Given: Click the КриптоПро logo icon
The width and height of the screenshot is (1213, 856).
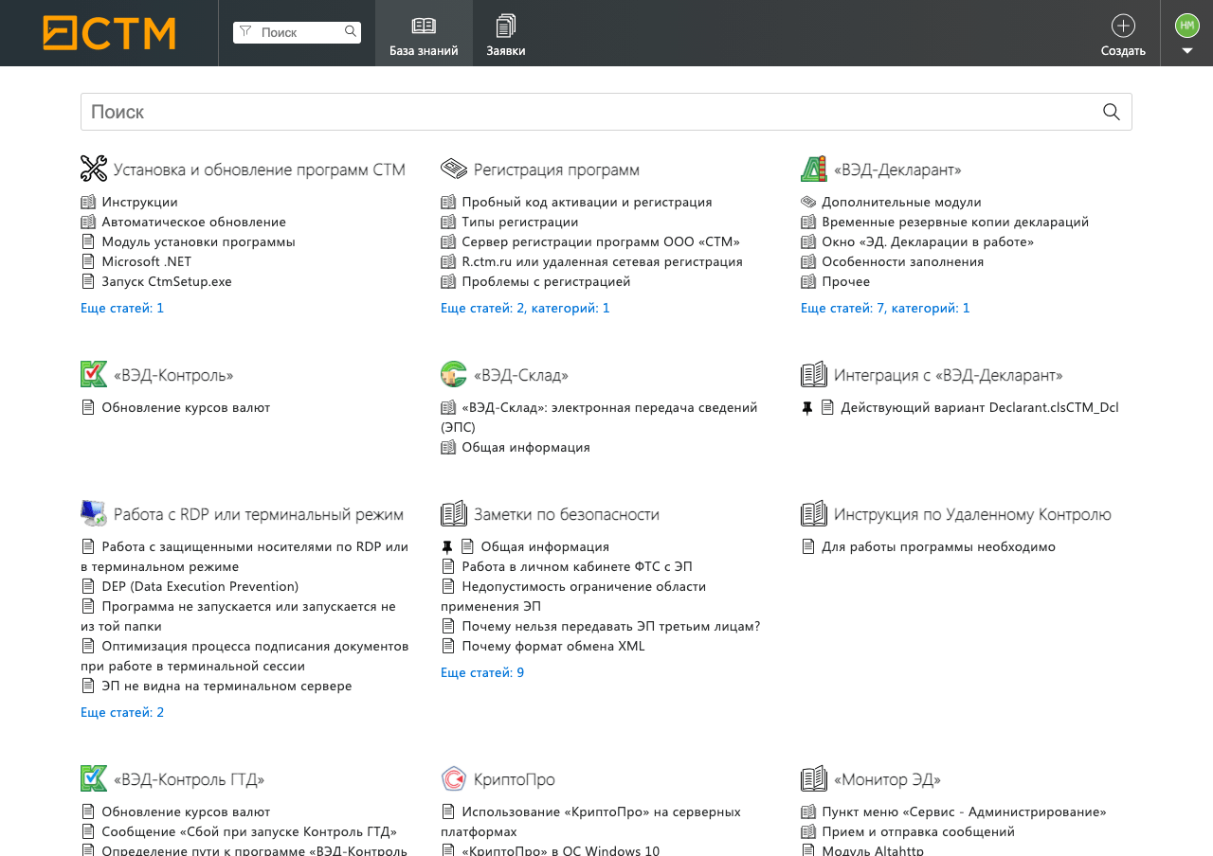Looking at the screenshot, I should click(x=454, y=778).
